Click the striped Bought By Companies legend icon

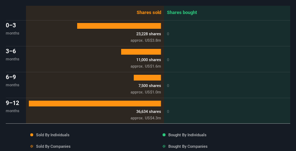(164, 146)
